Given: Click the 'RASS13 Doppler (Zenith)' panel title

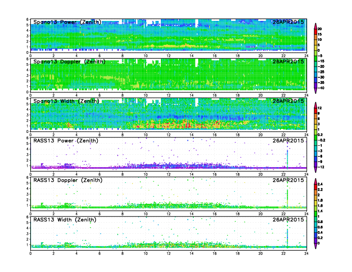Looking at the screenshot, I should 68,180.
